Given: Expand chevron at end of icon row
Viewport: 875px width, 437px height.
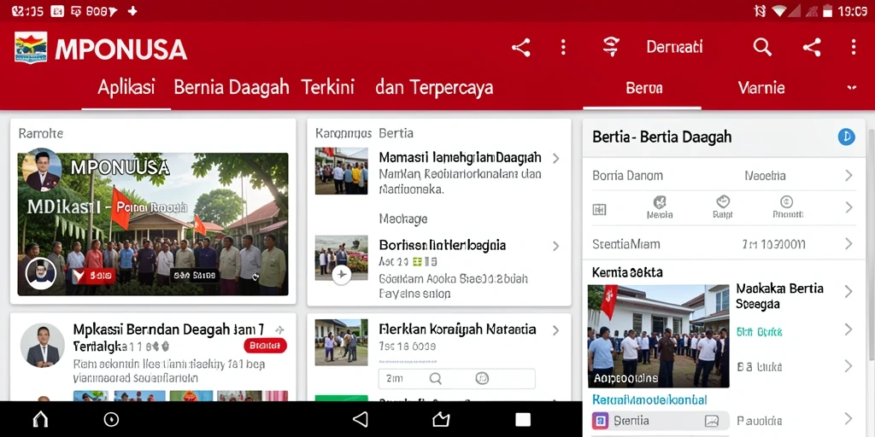Looking at the screenshot, I should tap(849, 207).
